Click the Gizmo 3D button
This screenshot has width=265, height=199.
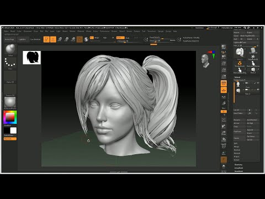tap(79, 39)
